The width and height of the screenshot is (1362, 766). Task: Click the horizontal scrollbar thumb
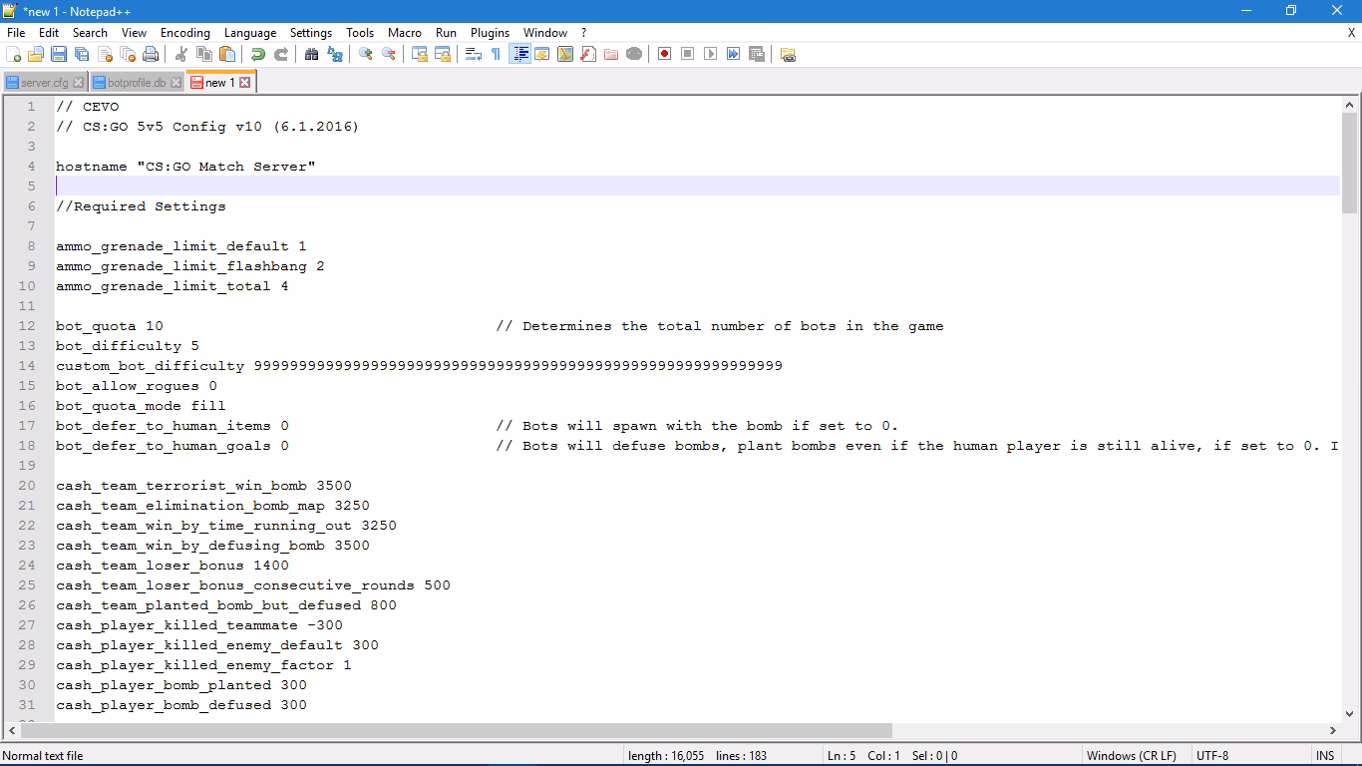[x=456, y=730]
